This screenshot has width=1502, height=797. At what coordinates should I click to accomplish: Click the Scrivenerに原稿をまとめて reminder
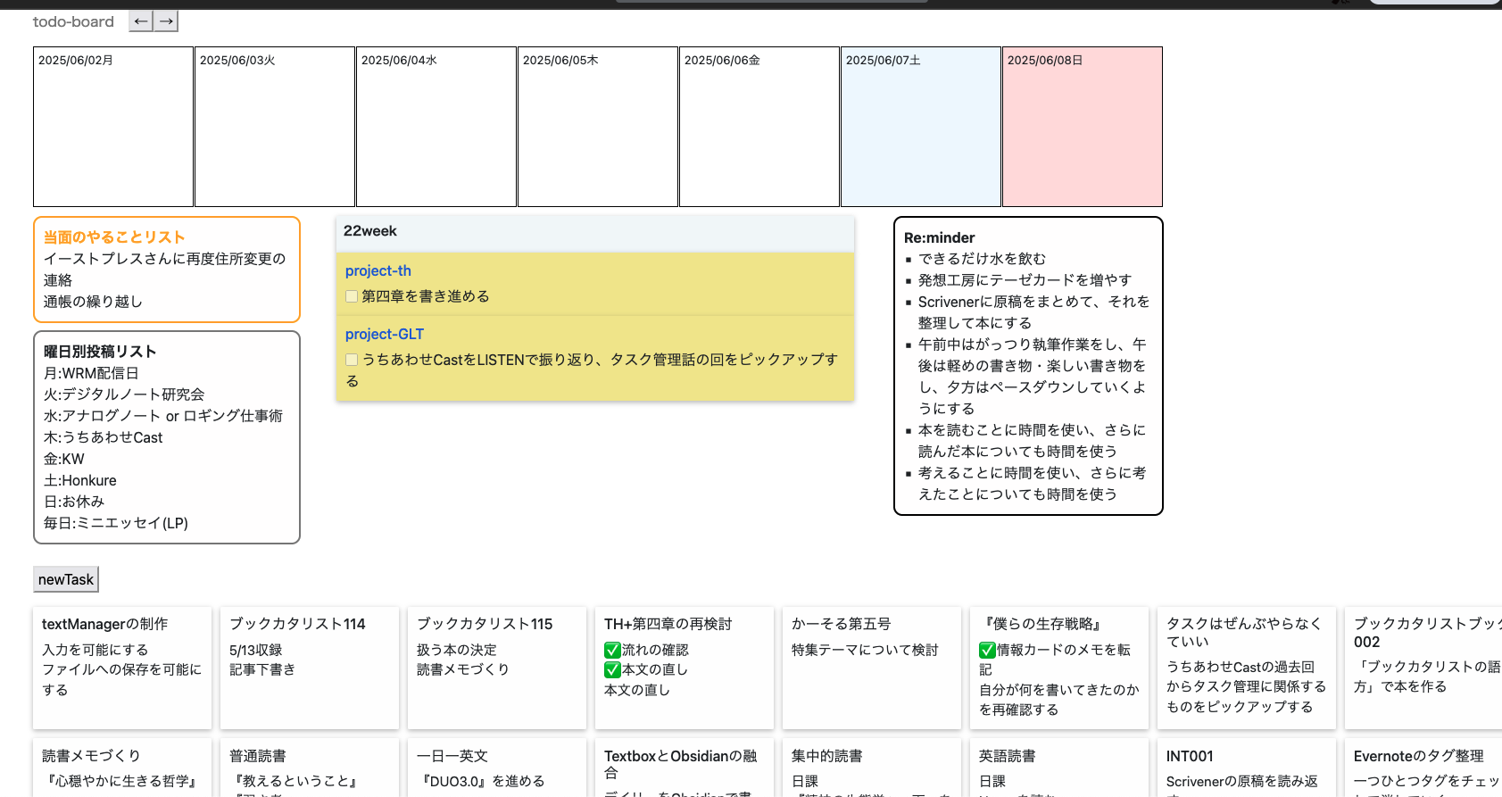1034,312
